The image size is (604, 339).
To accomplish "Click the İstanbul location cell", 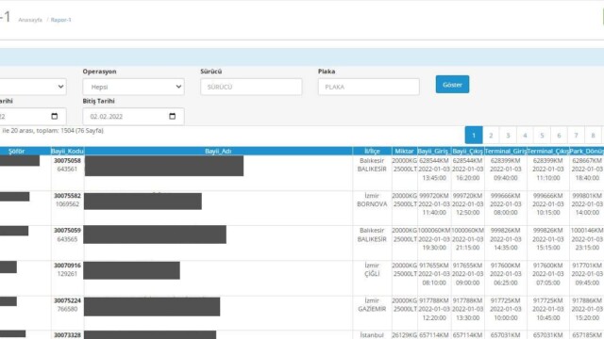I will click(372, 335).
